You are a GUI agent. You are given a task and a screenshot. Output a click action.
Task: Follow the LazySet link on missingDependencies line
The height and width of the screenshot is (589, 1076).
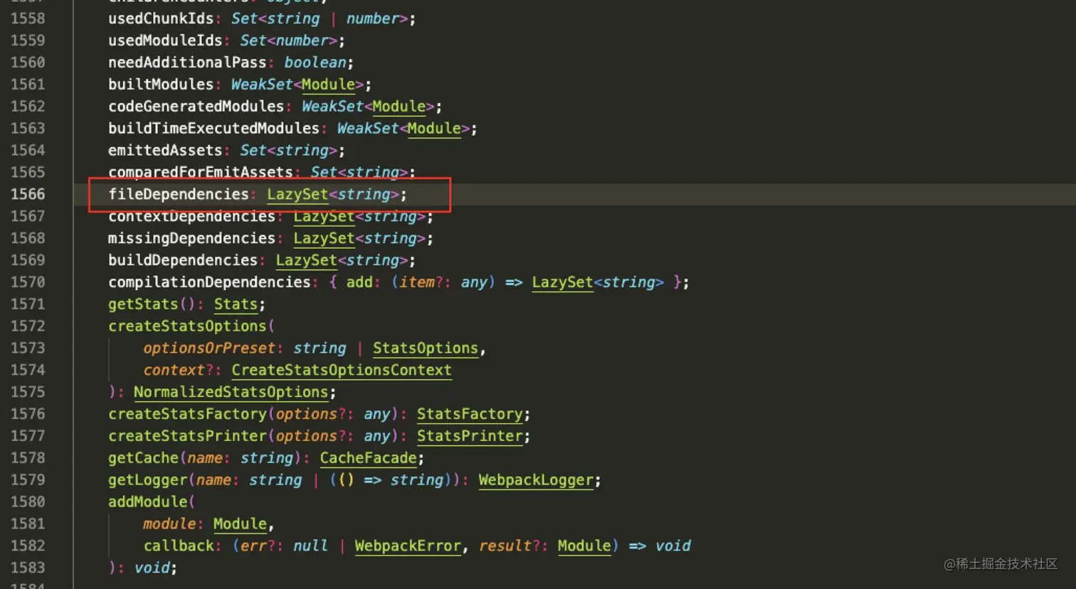click(x=324, y=238)
